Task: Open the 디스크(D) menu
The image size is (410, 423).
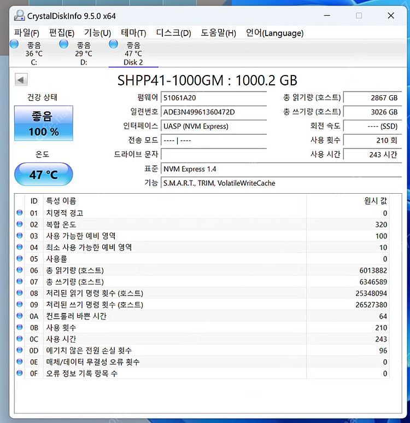Action: click(x=173, y=33)
